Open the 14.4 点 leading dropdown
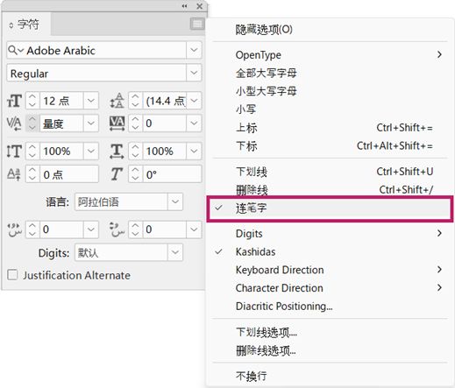 (194, 101)
